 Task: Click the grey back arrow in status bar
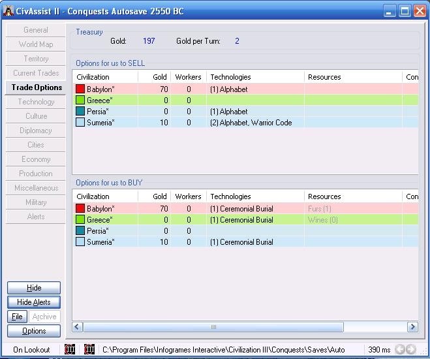pos(400,349)
